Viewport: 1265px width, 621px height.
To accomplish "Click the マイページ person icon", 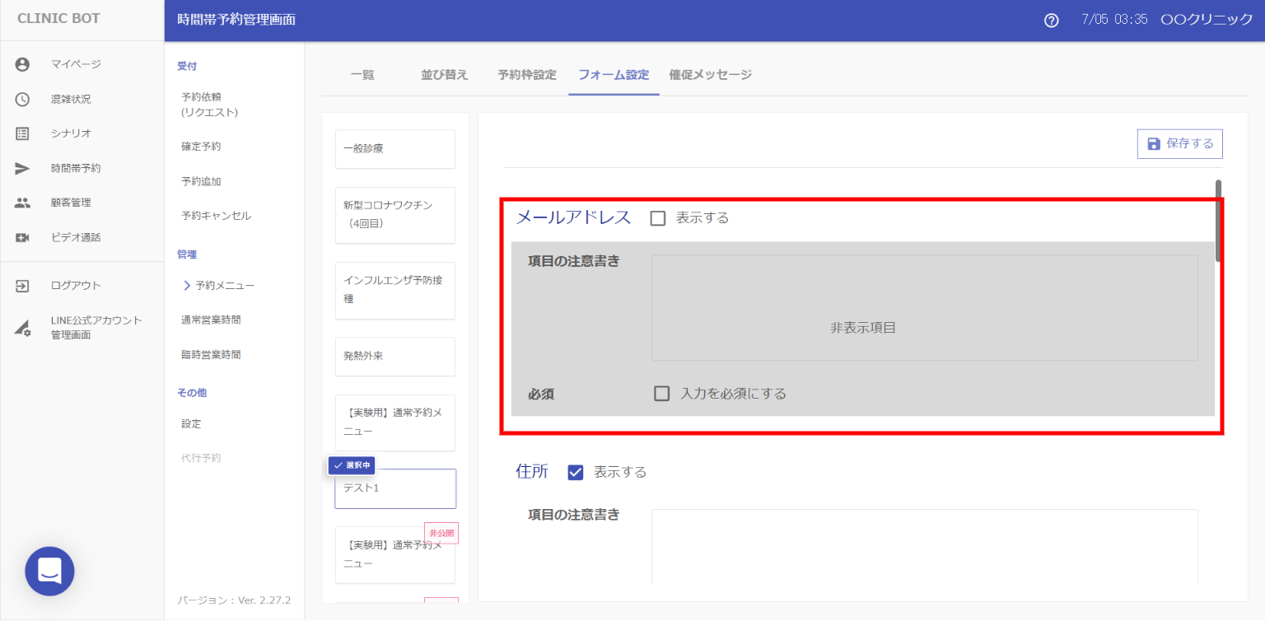I will [22, 64].
